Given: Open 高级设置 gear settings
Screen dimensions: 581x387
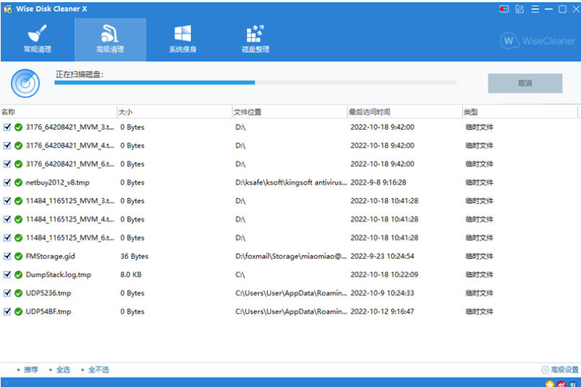Looking at the screenshot, I should [x=560, y=370].
